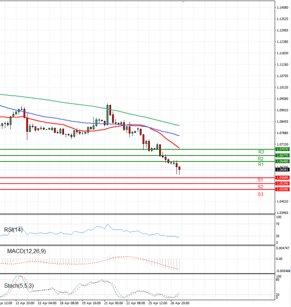
Task: Click the 1.09010 price axis value
Action: [282, 110]
